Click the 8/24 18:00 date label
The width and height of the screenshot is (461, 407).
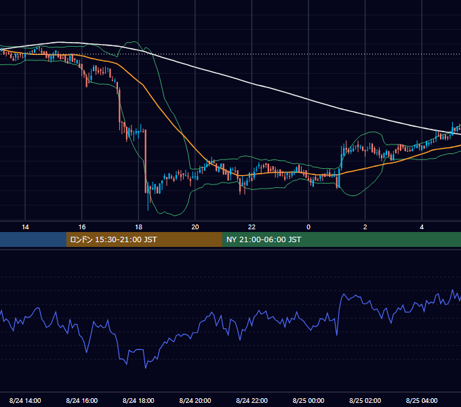[x=138, y=400]
